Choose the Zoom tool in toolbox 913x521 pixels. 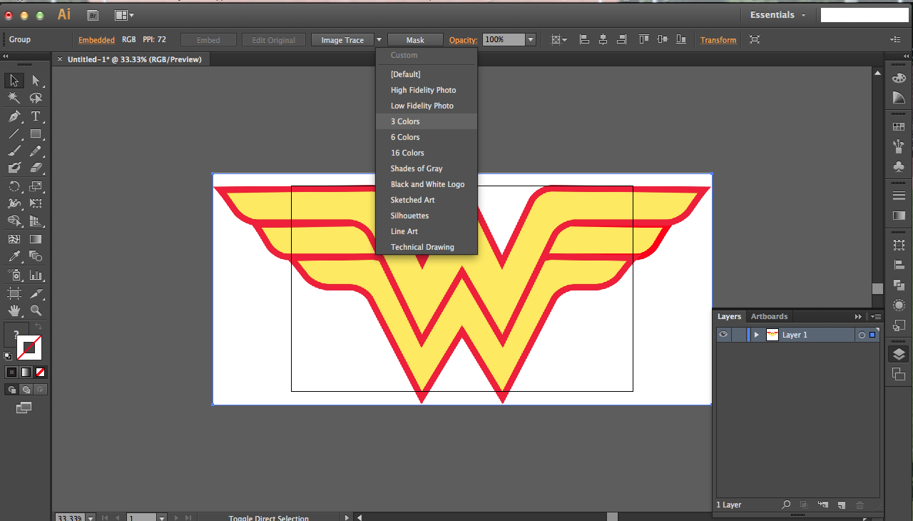pyautogui.click(x=36, y=310)
